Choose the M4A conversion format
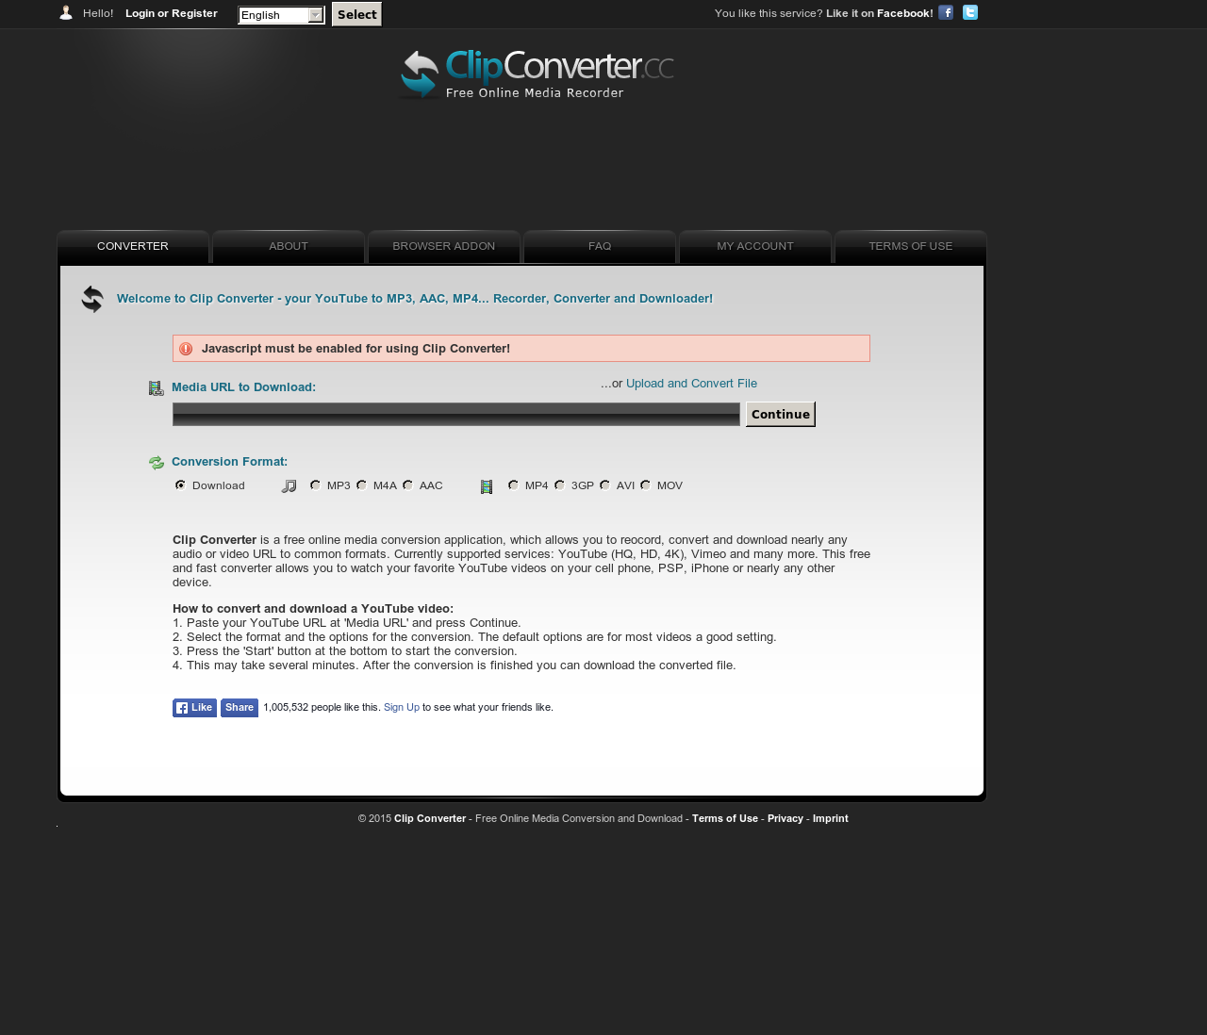The height and width of the screenshot is (1035, 1207). pyautogui.click(x=361, y=485)
